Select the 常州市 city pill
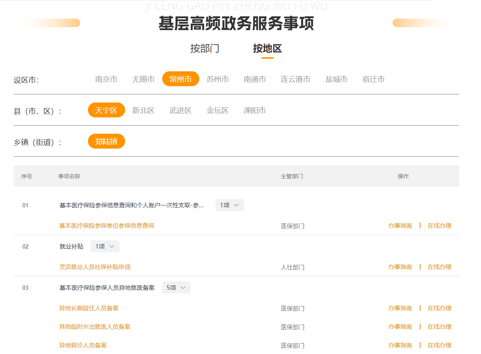The image size is (481, 354). (x=180, y=79)
